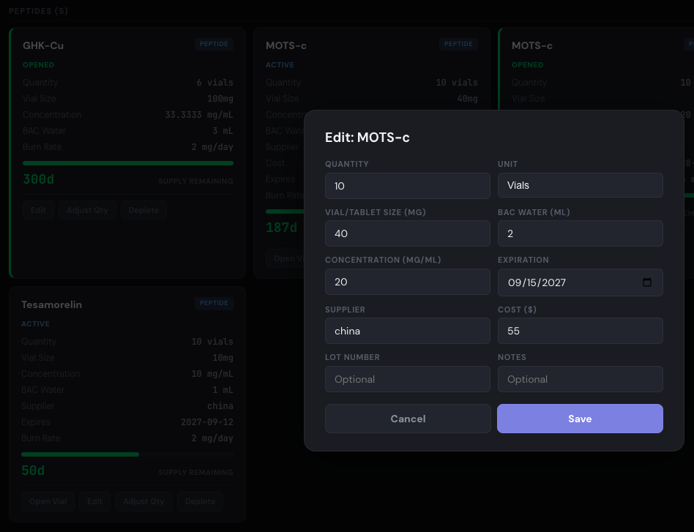
Task: Cancel the Edit MOTS-c dialog
Action: [x=408, y=419]
